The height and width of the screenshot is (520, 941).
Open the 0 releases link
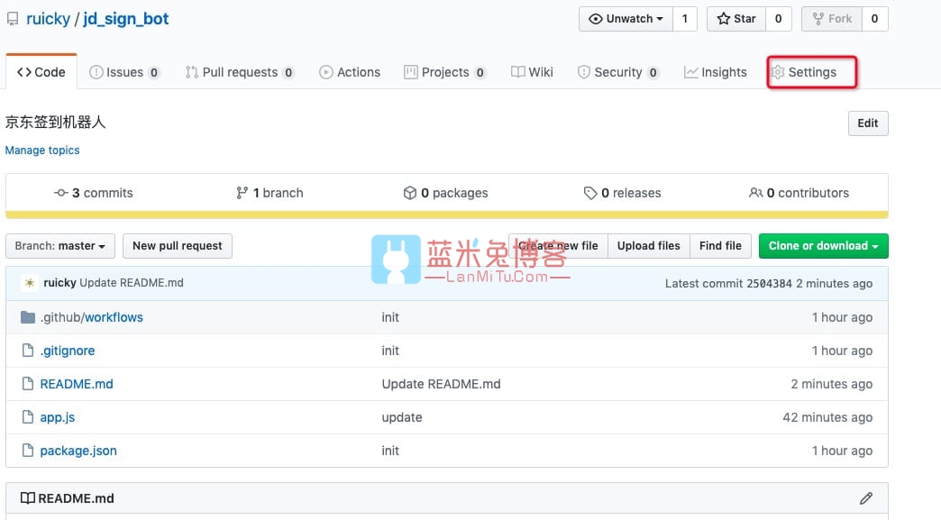pos(622,193)
